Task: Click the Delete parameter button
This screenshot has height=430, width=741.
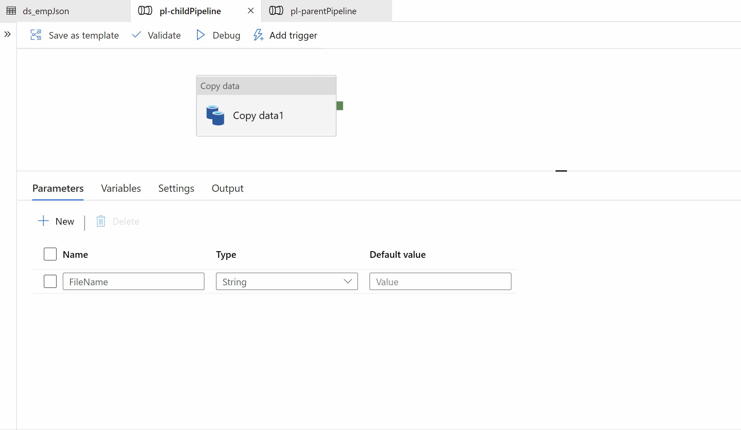Action: coord(118,221)
